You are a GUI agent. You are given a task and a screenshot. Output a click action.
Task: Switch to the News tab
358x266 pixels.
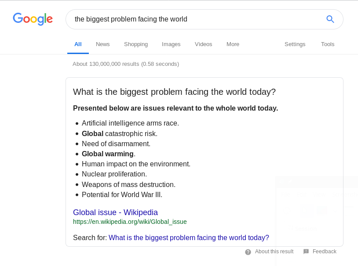tap(103, 44)
